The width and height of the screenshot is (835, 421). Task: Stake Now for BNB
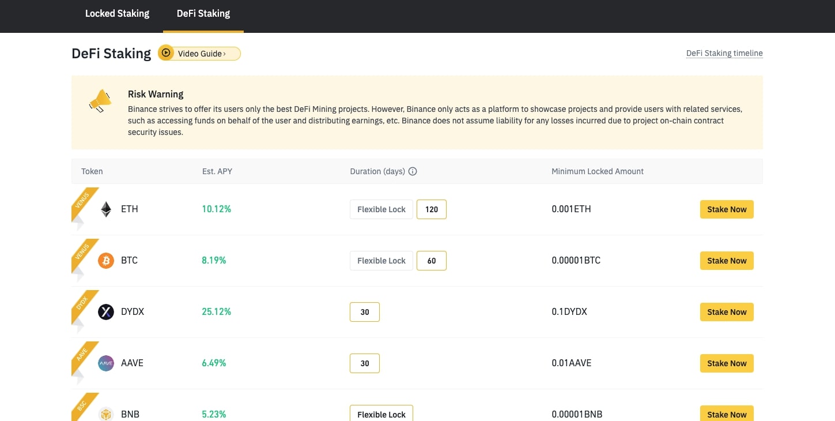pyautogui.click(x=727, y=414)
